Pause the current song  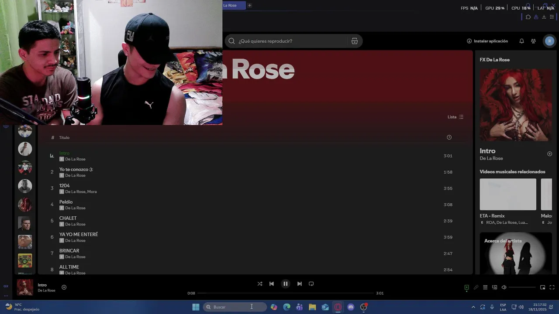tap(285, 283)
